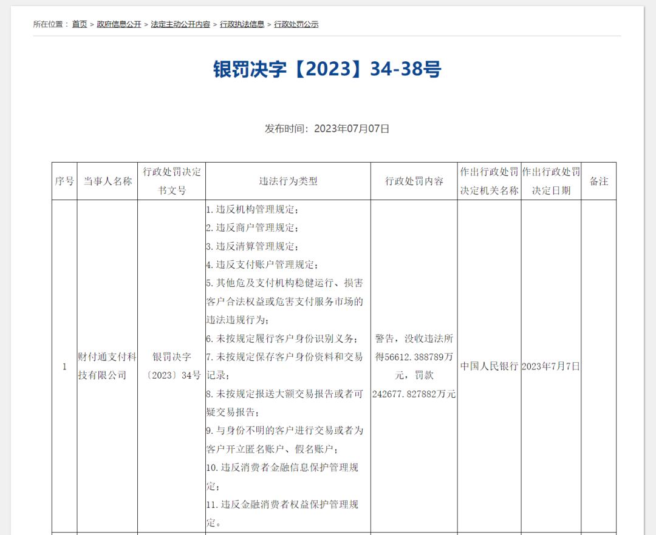
Task: Click item 7. 未按规定保存客户身份资料
Action: [x=284, y=366]
